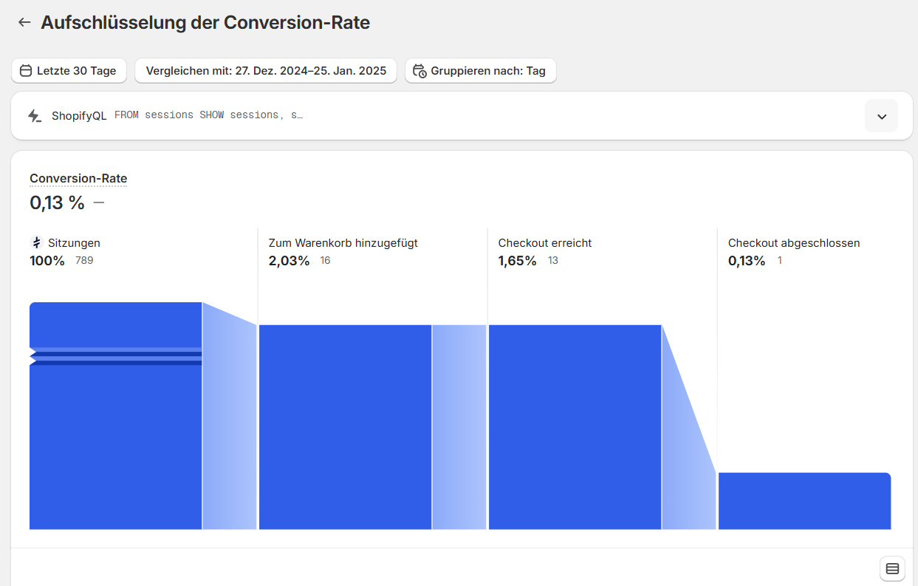Click the ShopifyQL lightning bolt icon

click(34, 115)
